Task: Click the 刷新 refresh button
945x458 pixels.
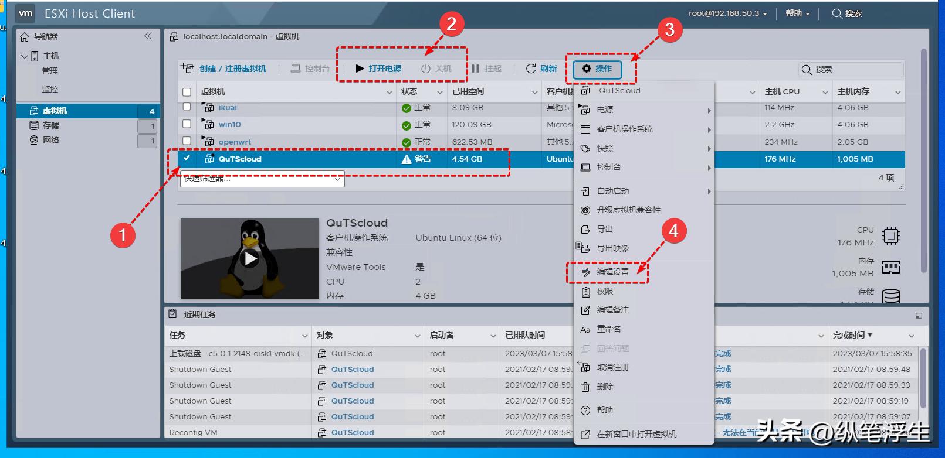Action: tap(541, 69)
